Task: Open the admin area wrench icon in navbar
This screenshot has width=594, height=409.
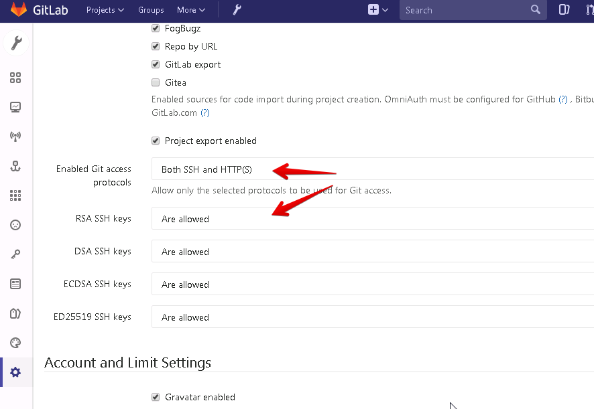Action: (x=237, y=10)
